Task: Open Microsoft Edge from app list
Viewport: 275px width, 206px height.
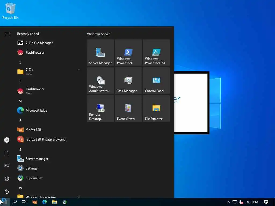Action: click(x=49, y=110)
